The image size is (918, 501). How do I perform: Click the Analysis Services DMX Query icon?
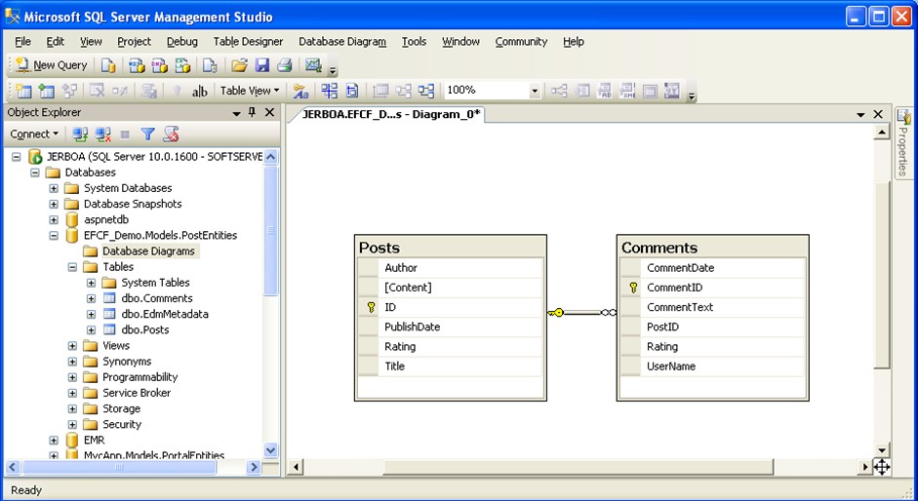click(x=159, y=65)
